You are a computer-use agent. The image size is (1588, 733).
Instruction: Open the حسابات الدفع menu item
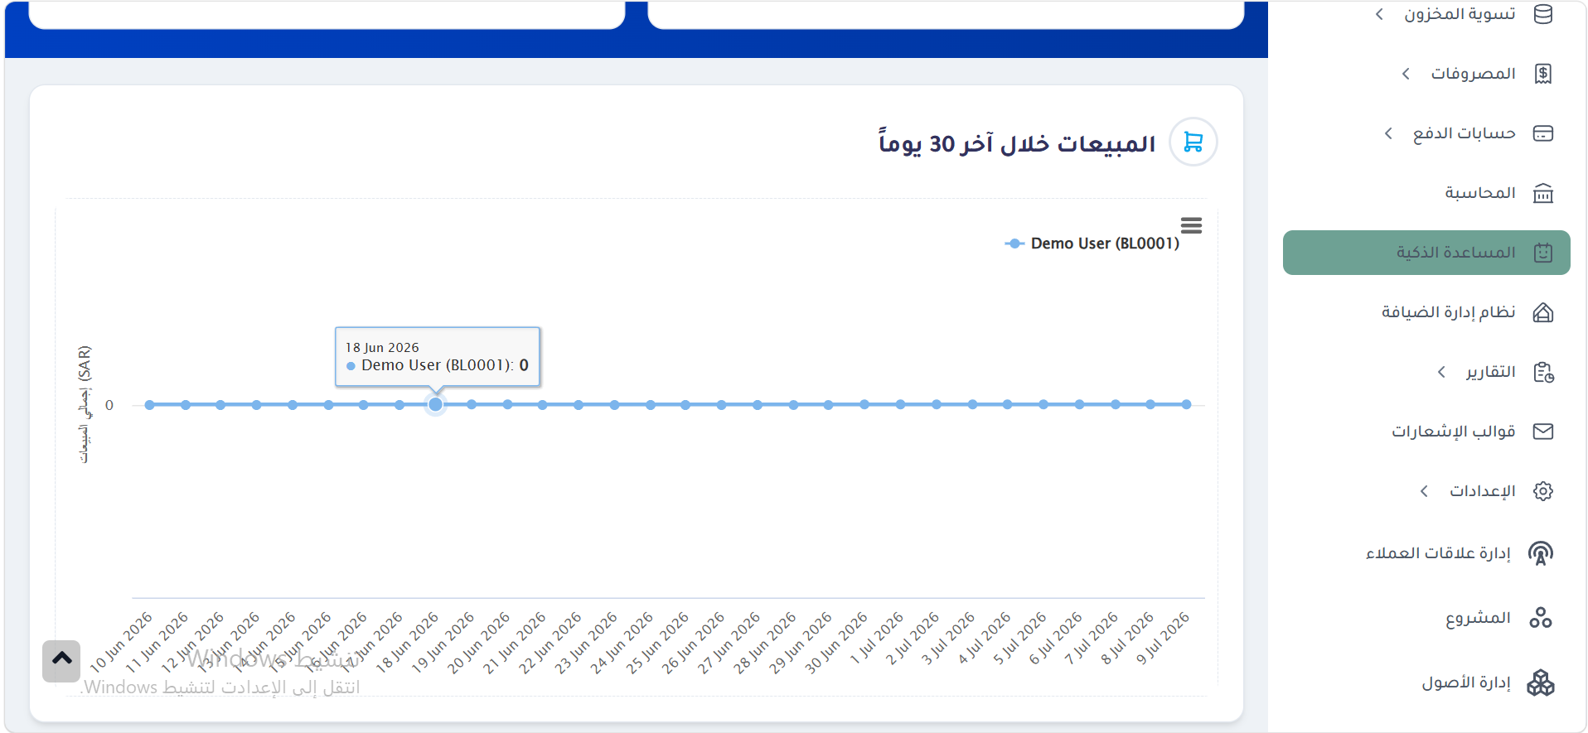(x=1464, y=133)
